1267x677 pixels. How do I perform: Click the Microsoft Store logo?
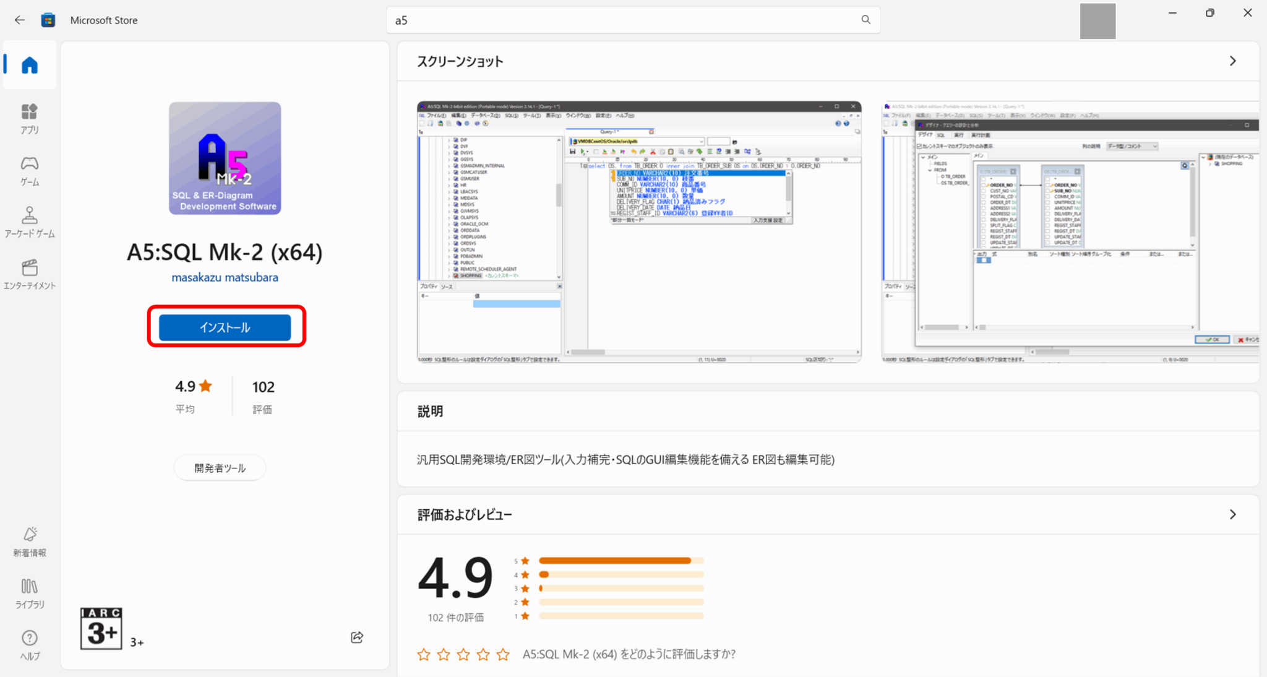pyautogui.click(x=48, y=19)
